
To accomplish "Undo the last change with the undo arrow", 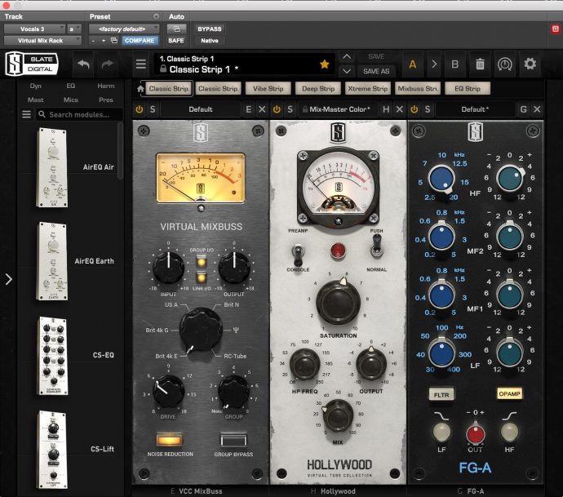I will point(83,64).
